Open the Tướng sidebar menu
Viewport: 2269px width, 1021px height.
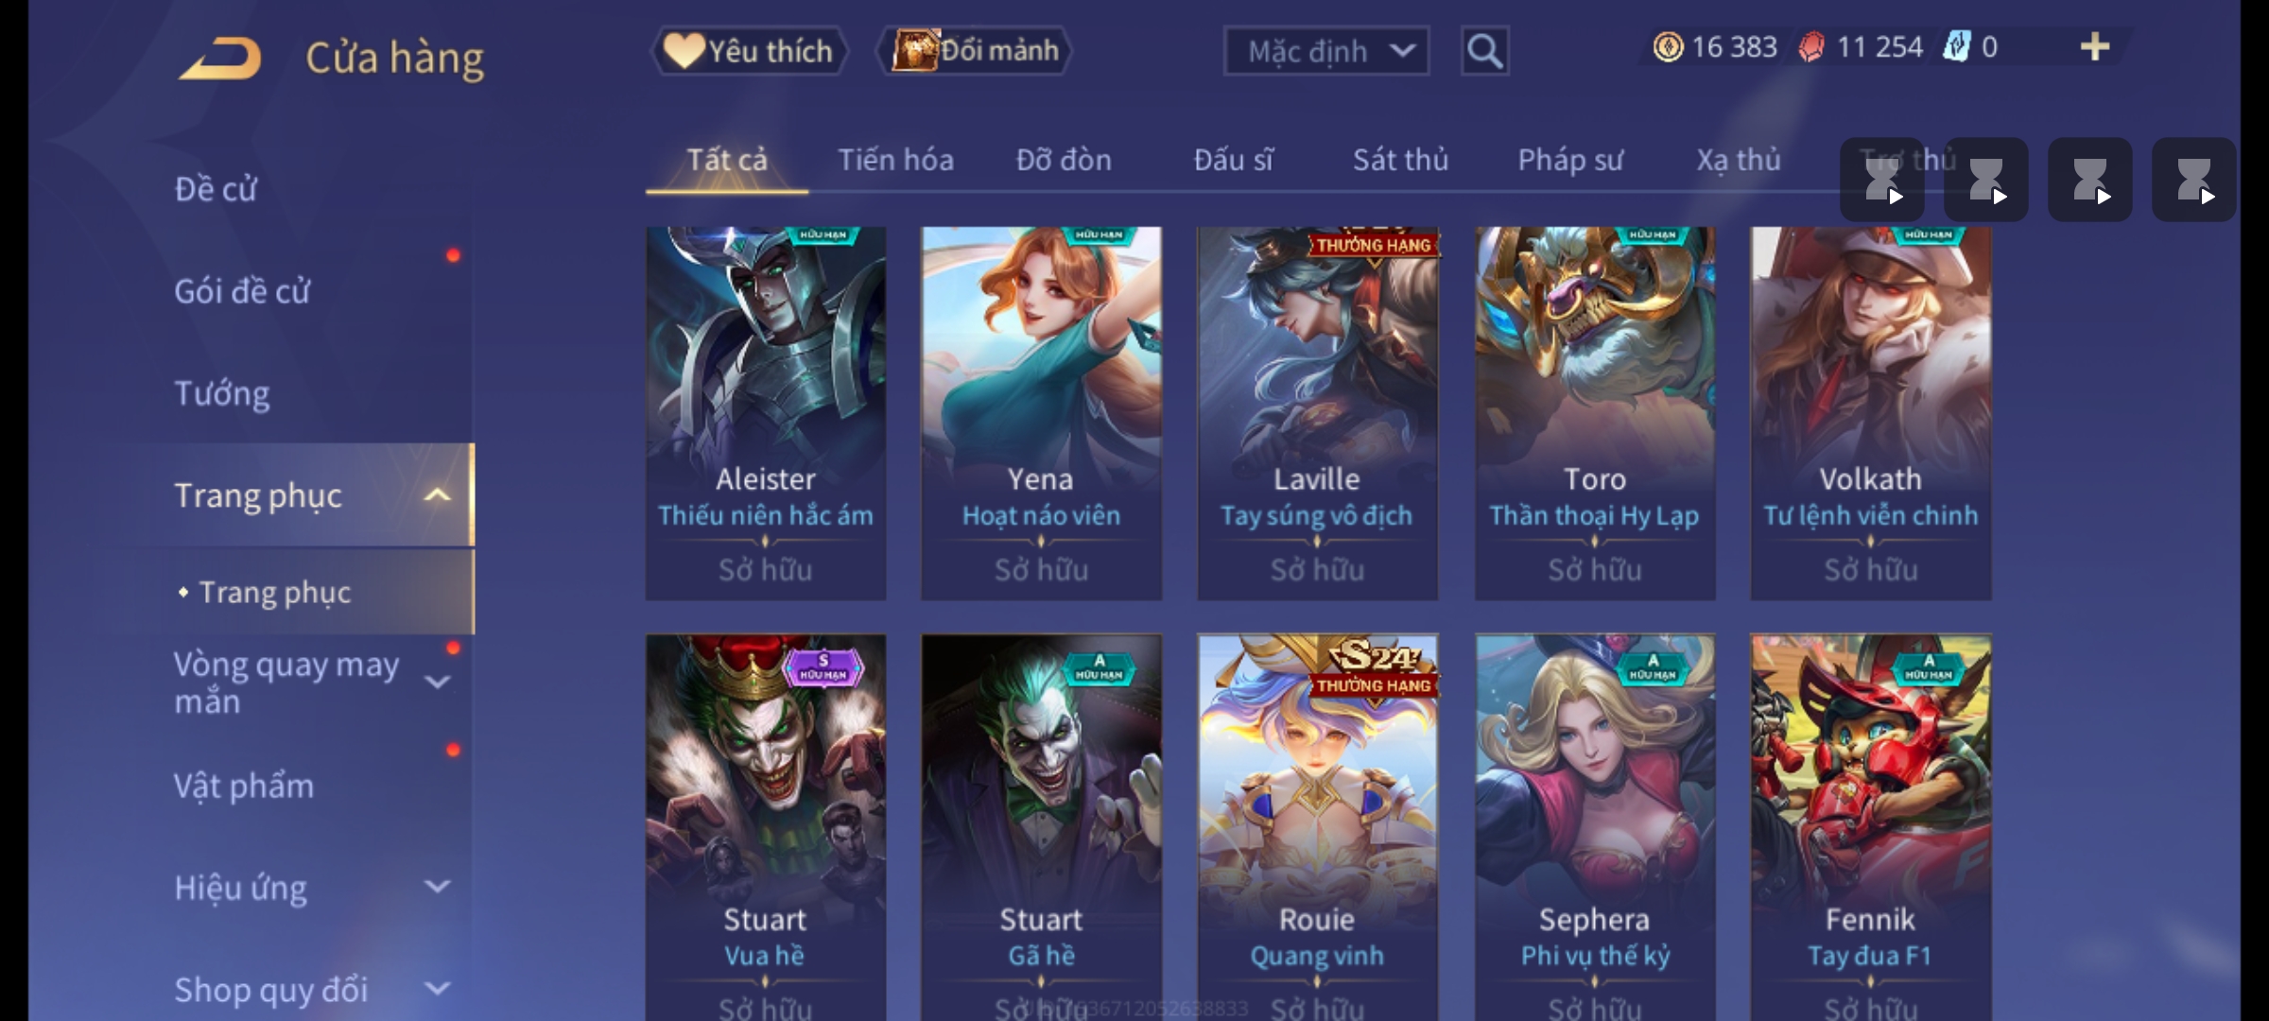coord(222,393)
